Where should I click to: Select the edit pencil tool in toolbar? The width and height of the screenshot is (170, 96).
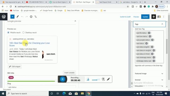pyautogui.click(x=18, y=17)
